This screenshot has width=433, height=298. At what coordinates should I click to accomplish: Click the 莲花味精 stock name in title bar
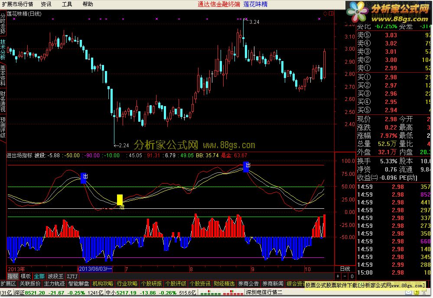click(255, 4)
